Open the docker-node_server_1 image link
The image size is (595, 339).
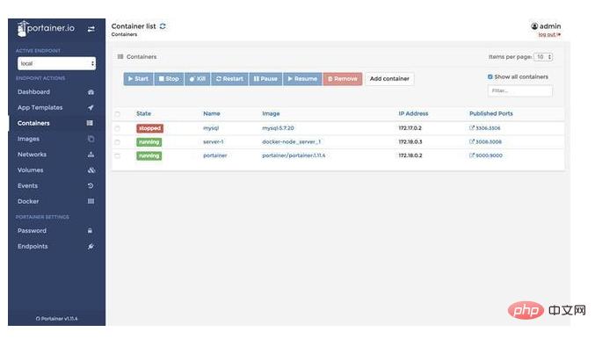291,141
